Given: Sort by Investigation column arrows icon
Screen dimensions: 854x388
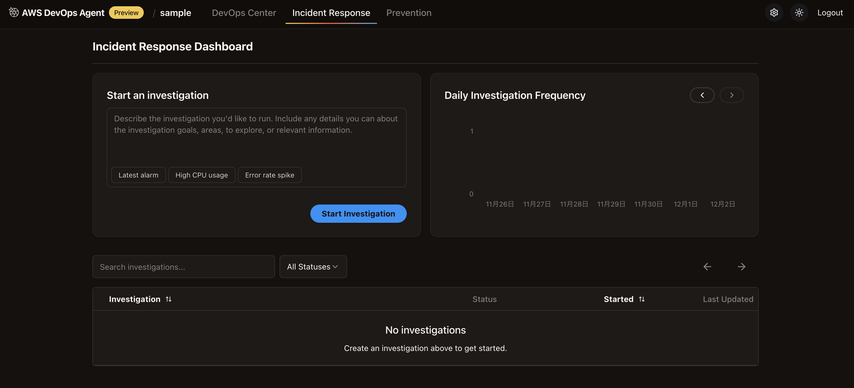Looking at the screenshot, I should [x=168, y=299].
